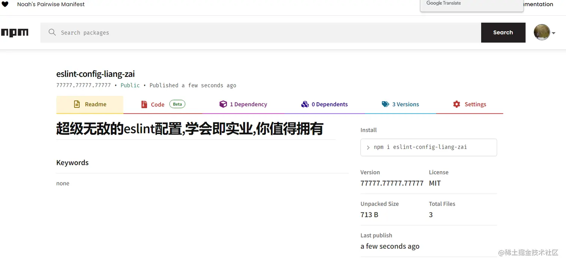Click the purple Dependency box icon
The width and height of the screenshot is (566, 264).
coord(223,104)
